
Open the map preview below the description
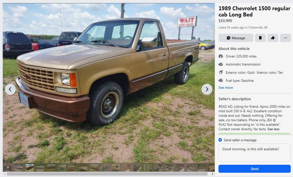tap(255, 134)
